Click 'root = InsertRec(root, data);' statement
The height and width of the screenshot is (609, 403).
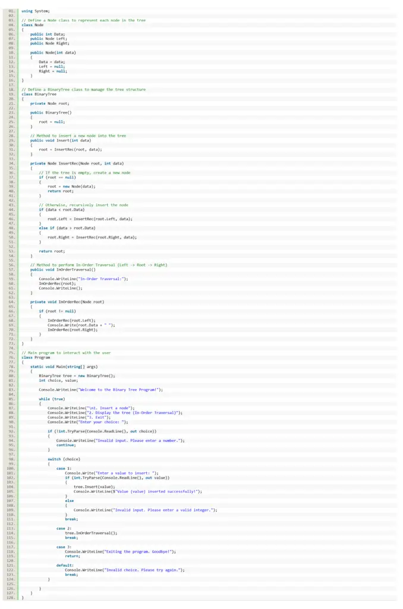pos(70,149)
